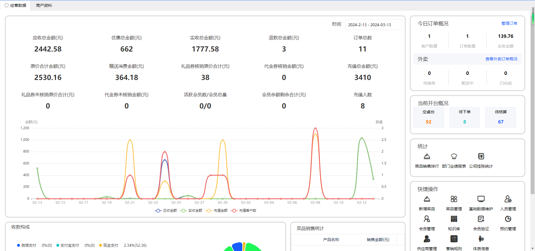Select the 空桌台 92 card
The width and height of the screenshot is (535, 251).
click(x=428, y=117)
